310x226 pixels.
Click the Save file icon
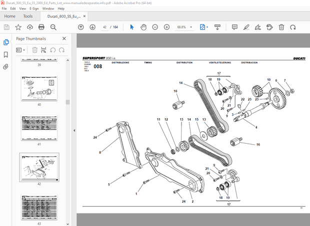6,27
